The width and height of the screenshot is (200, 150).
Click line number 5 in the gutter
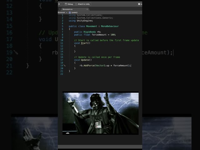(62, 26)
